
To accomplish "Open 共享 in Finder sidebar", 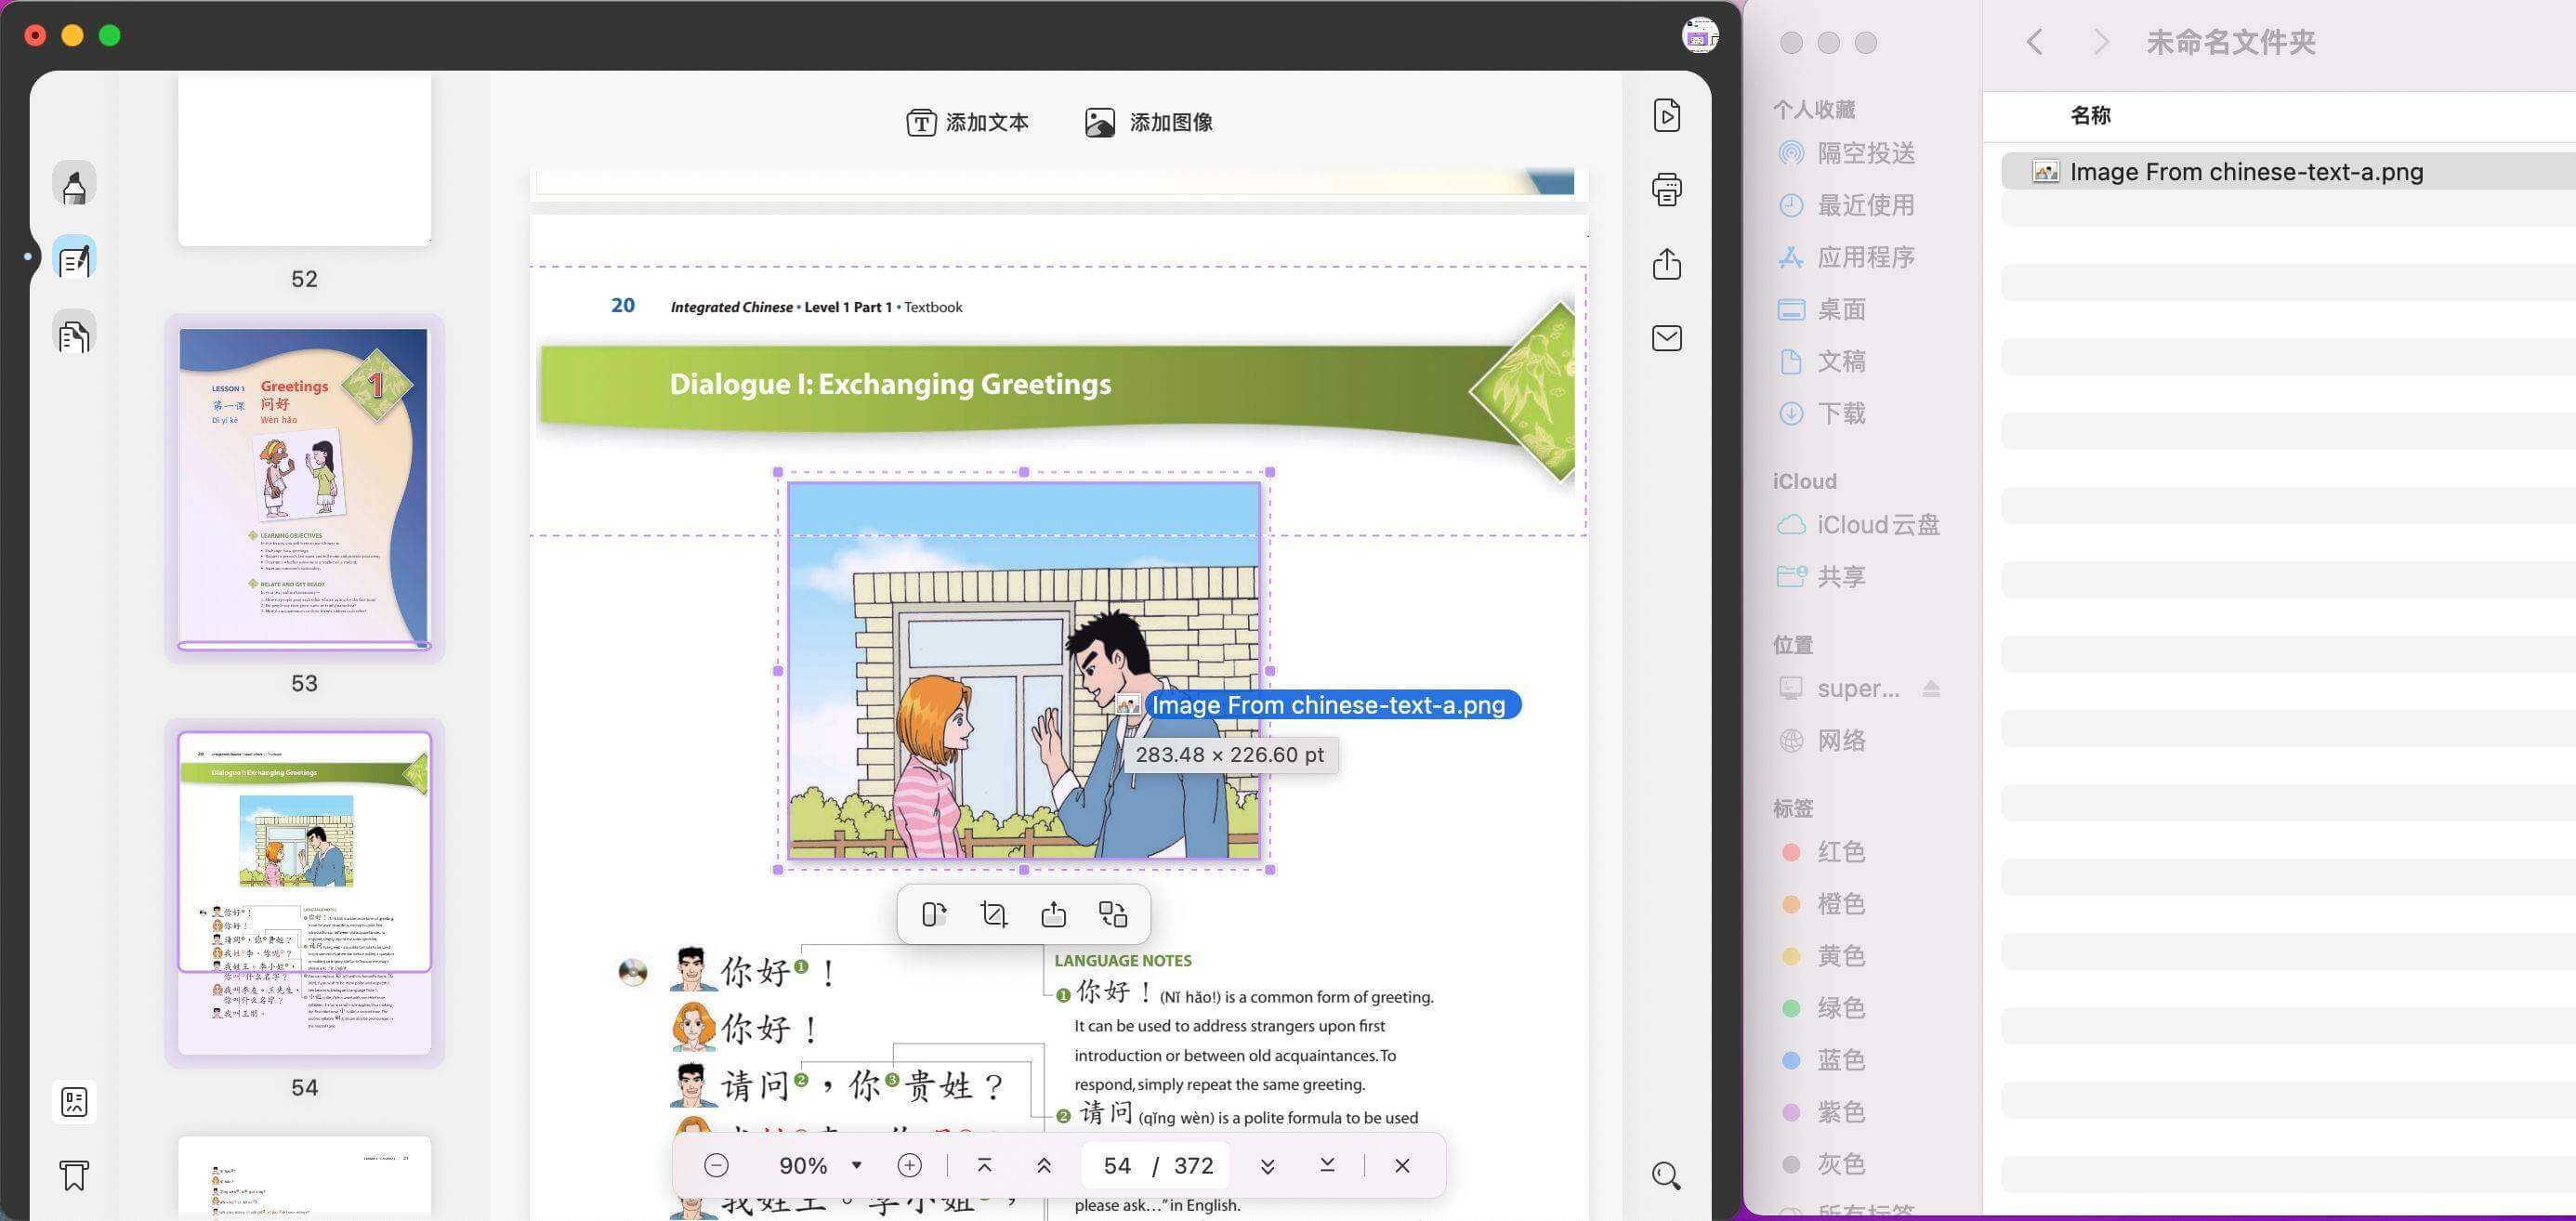I will click(x=1823, y=577).
